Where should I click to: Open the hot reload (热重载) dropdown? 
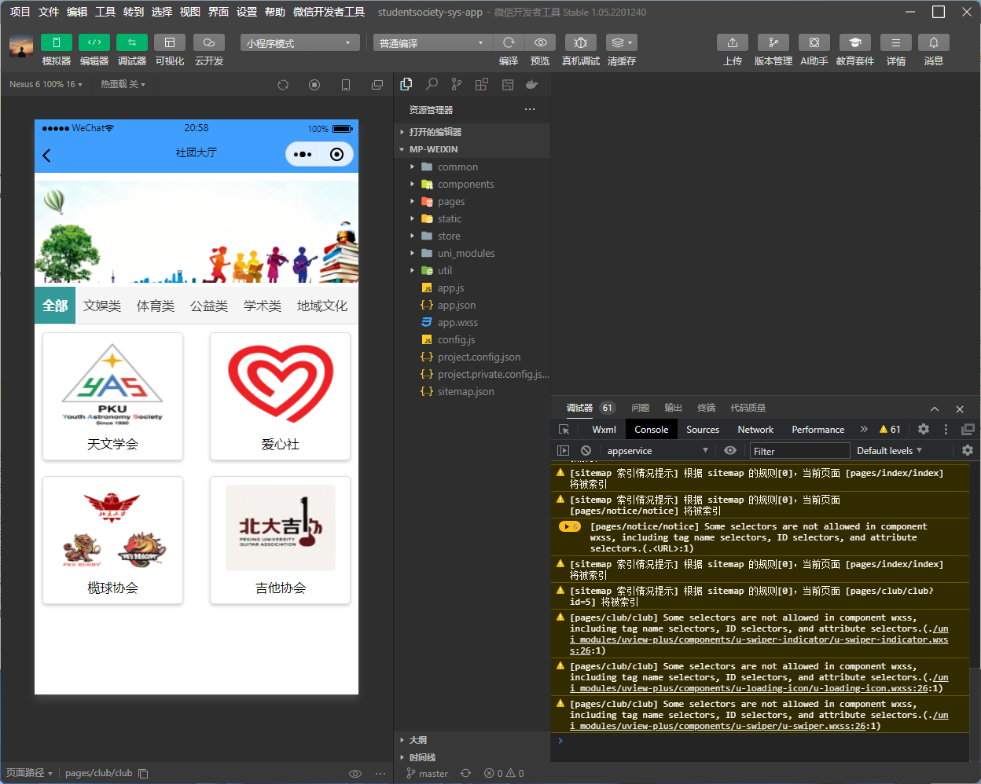tap(123, 84)
